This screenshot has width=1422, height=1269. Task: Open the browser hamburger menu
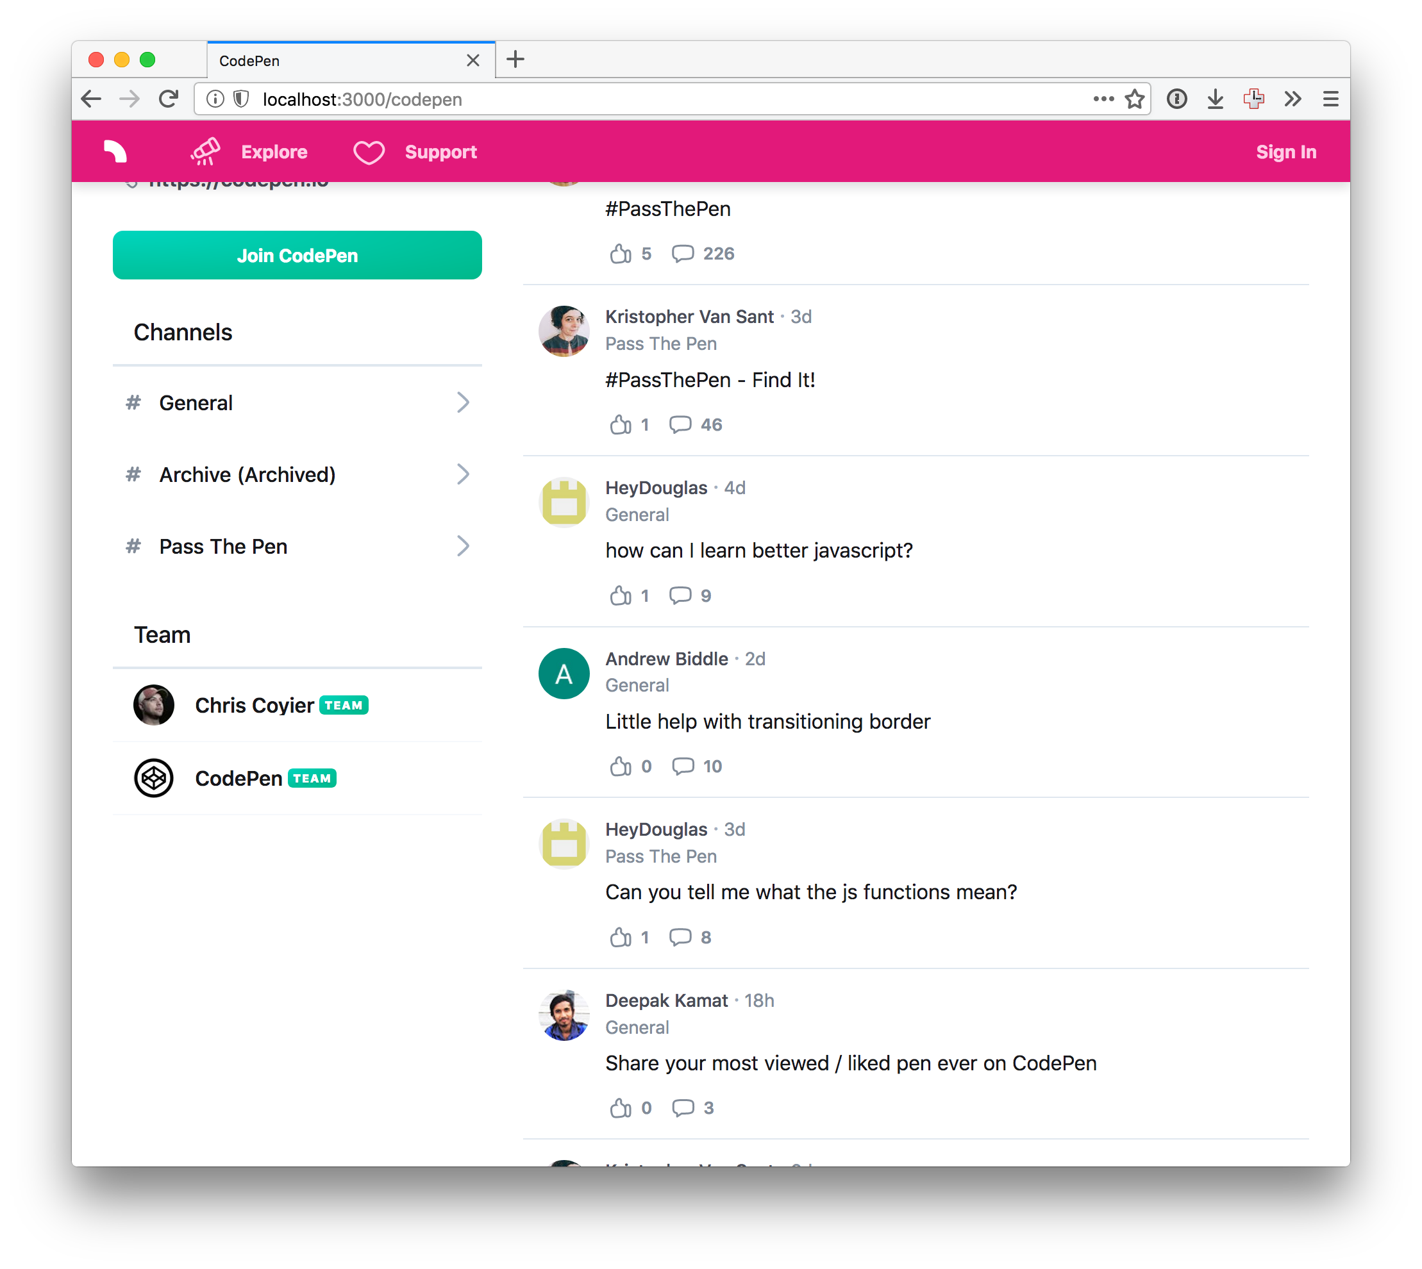coord(1330,99)
